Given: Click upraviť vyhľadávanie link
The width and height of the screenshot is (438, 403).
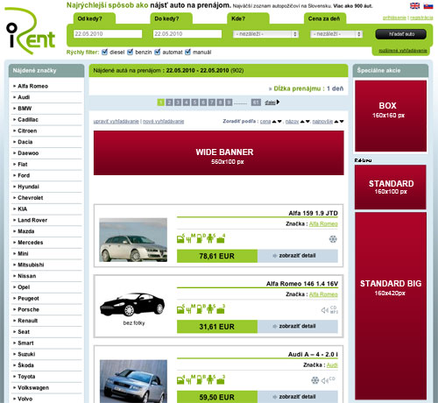Looking at the screenshot, I should coord(116,122).
